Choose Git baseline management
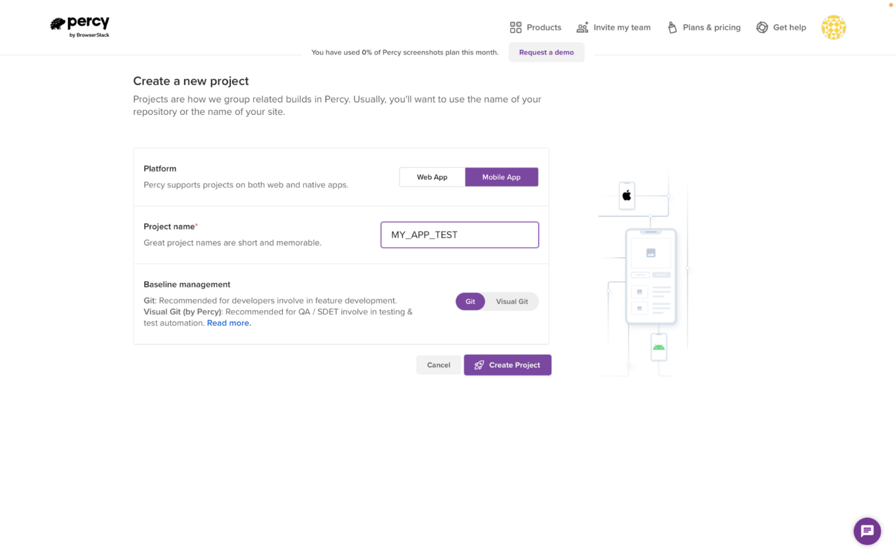This screenshot has width=896, height=560. (470, 302)
